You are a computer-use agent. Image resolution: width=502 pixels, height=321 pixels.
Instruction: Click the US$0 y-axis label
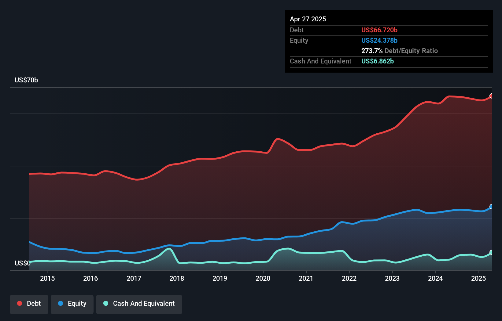pos(22,263)
